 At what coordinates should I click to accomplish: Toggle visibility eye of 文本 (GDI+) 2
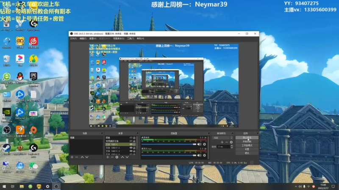click(131, 148)
